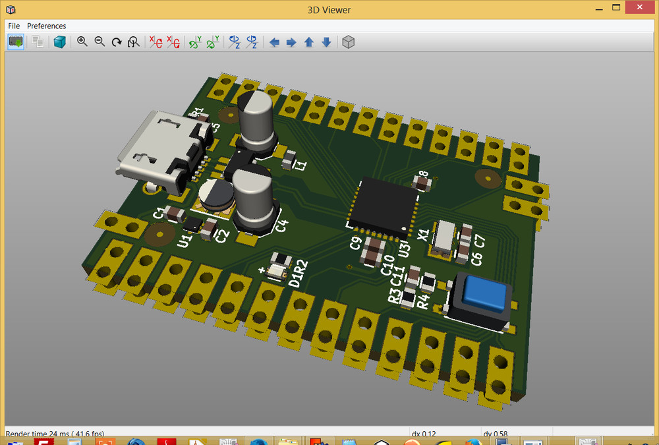Viewport: 659px width, 445px height.
Task: Copy the 3D image to clipboard
Action: click(x=38, y=42)
